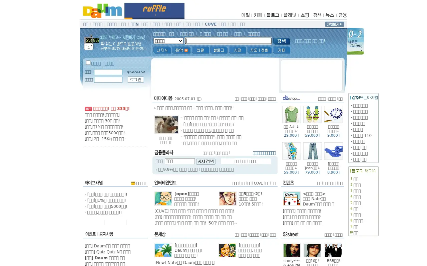
Task: Open 플래닛 in the top navigation
Action: click(290, 15)
